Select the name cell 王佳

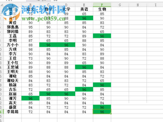13,58
